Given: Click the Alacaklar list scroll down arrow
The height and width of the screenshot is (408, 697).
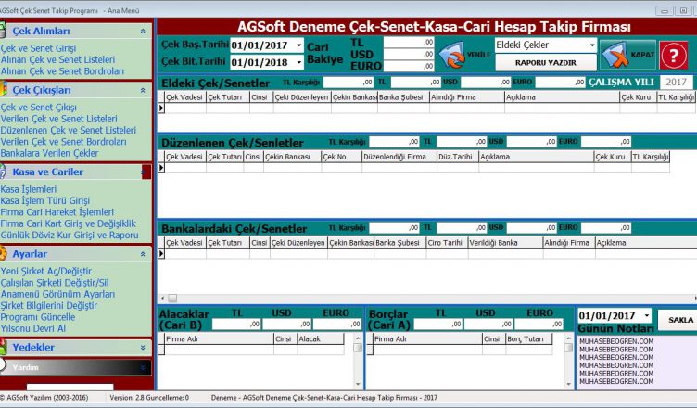Looking at the screenshot, I should pos(358,384).
